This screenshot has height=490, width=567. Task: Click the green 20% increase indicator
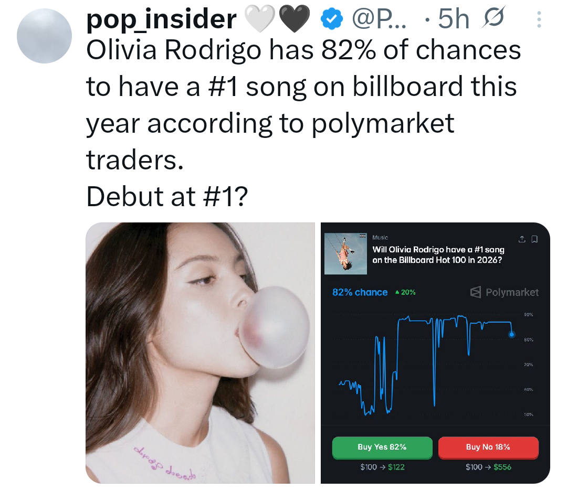pos(405,292)
